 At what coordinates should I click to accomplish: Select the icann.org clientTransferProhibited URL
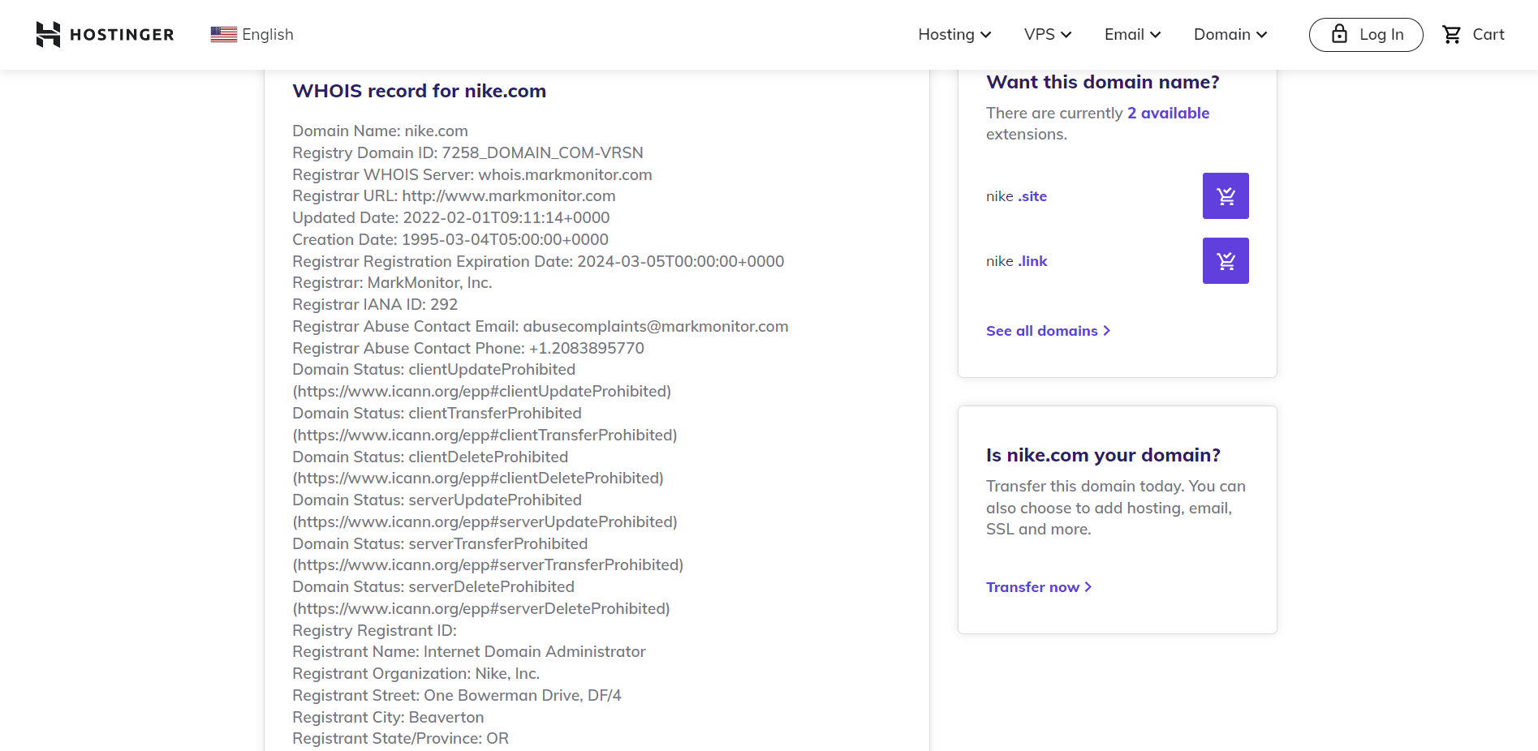(485, 435)
